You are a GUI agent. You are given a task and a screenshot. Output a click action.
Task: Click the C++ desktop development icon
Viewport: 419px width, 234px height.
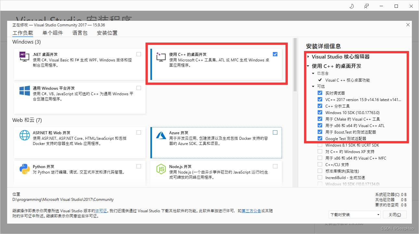coord(161,57)
